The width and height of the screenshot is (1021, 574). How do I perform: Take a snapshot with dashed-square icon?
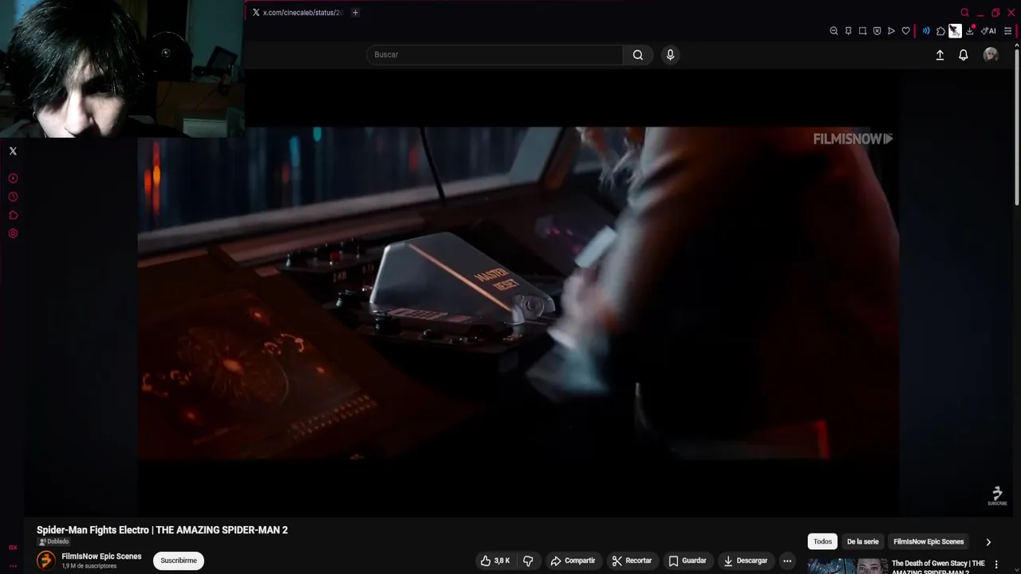point(862,31)
